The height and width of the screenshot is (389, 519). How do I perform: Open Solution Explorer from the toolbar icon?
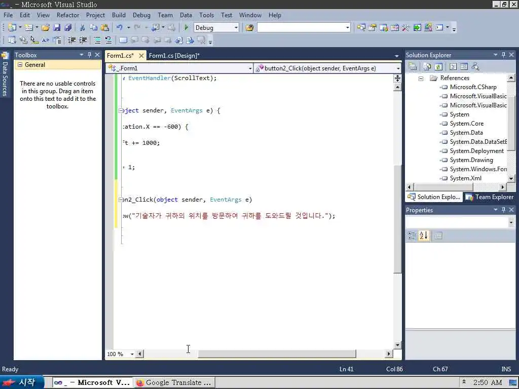361,28
